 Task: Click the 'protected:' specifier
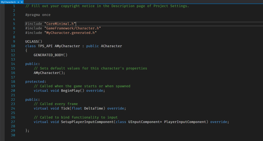[x=36, y=82]
